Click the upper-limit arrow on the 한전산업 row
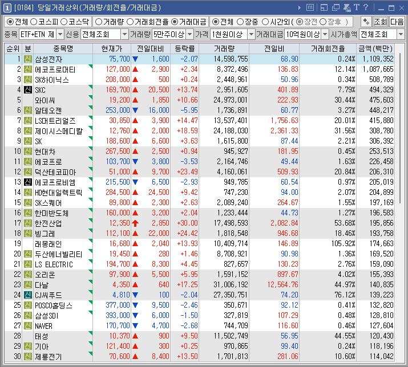The width and height of the screenshot is (408, 367). coord(135,223)
